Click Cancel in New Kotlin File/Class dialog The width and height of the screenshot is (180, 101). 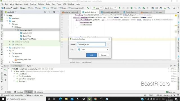coord(104,55)
